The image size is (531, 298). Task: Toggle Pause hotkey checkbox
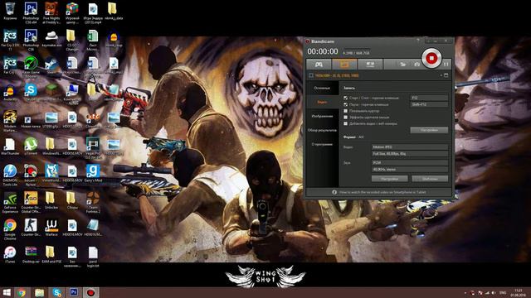click(345, 104)
